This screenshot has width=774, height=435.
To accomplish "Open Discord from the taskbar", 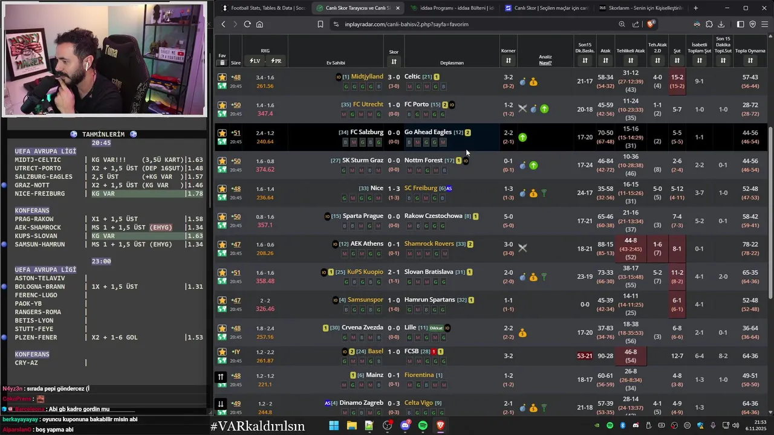I will click(x=405, y=426).
